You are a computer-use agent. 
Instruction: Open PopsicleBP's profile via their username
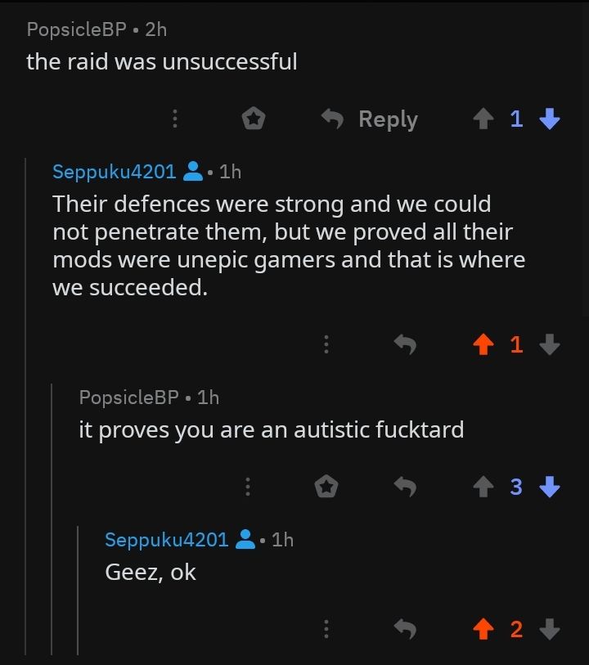75,29
